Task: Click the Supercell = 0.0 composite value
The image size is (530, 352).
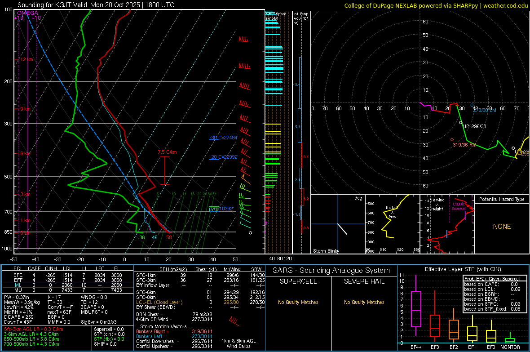Action: coord(109,330)
